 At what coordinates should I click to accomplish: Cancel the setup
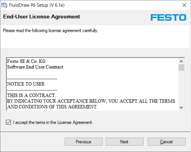click(x=166, y=142)
